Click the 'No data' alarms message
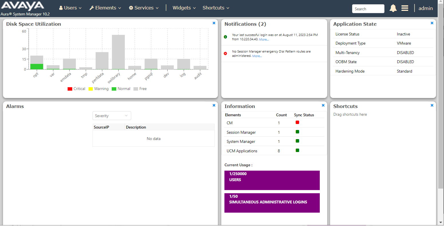 click(x=154, y=139)
